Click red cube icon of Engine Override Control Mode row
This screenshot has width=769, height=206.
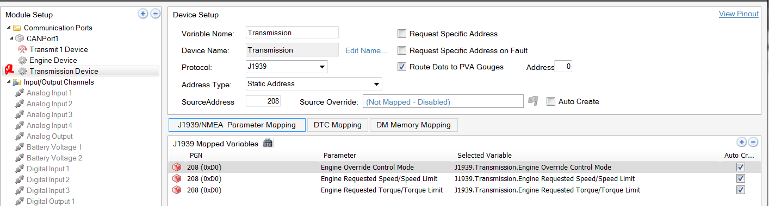177,168
